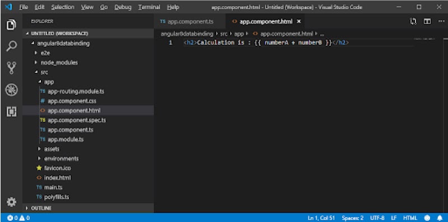Open the Search view in activity bar
448x222 pixels.
[x=11, y=46]
